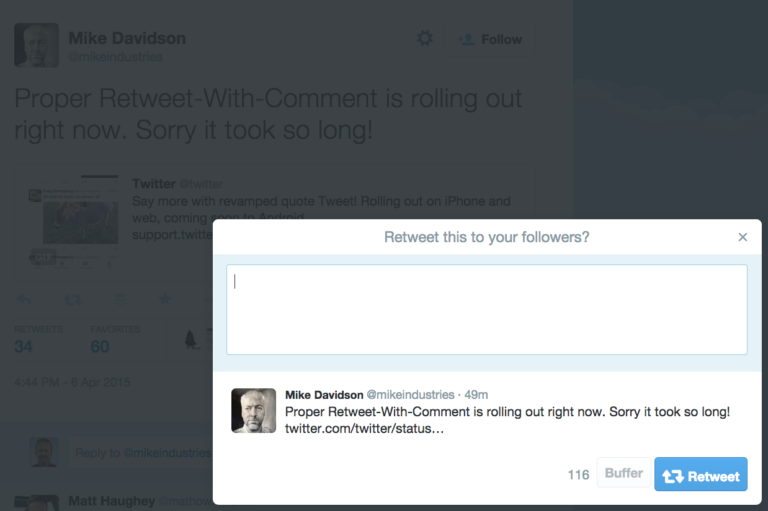The image size is (768, 511).
Task: Click the Buffer stacked-layers share icon
Action: point(119,299)
